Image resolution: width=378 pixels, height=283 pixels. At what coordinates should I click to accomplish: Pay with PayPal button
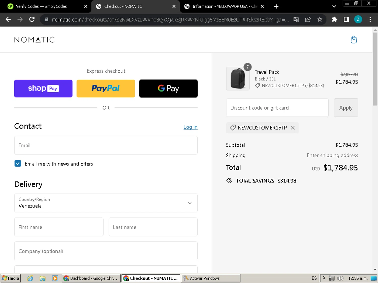click(x=106, y=89)
